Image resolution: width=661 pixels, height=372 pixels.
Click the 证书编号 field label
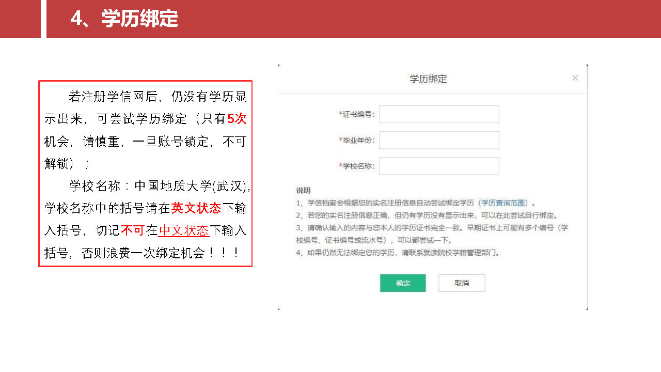[x=358, y=114]
